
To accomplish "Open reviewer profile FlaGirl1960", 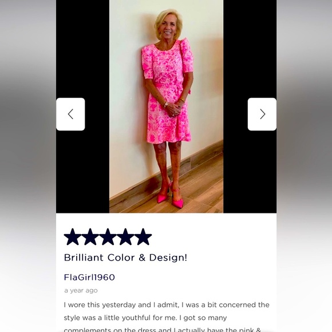I will point(89,277).
